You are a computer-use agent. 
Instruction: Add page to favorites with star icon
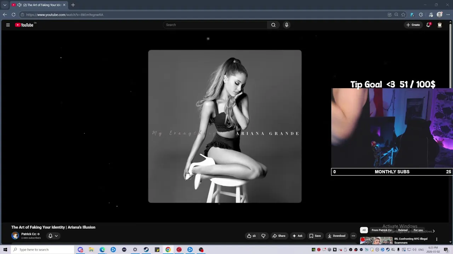pos(403,14)
